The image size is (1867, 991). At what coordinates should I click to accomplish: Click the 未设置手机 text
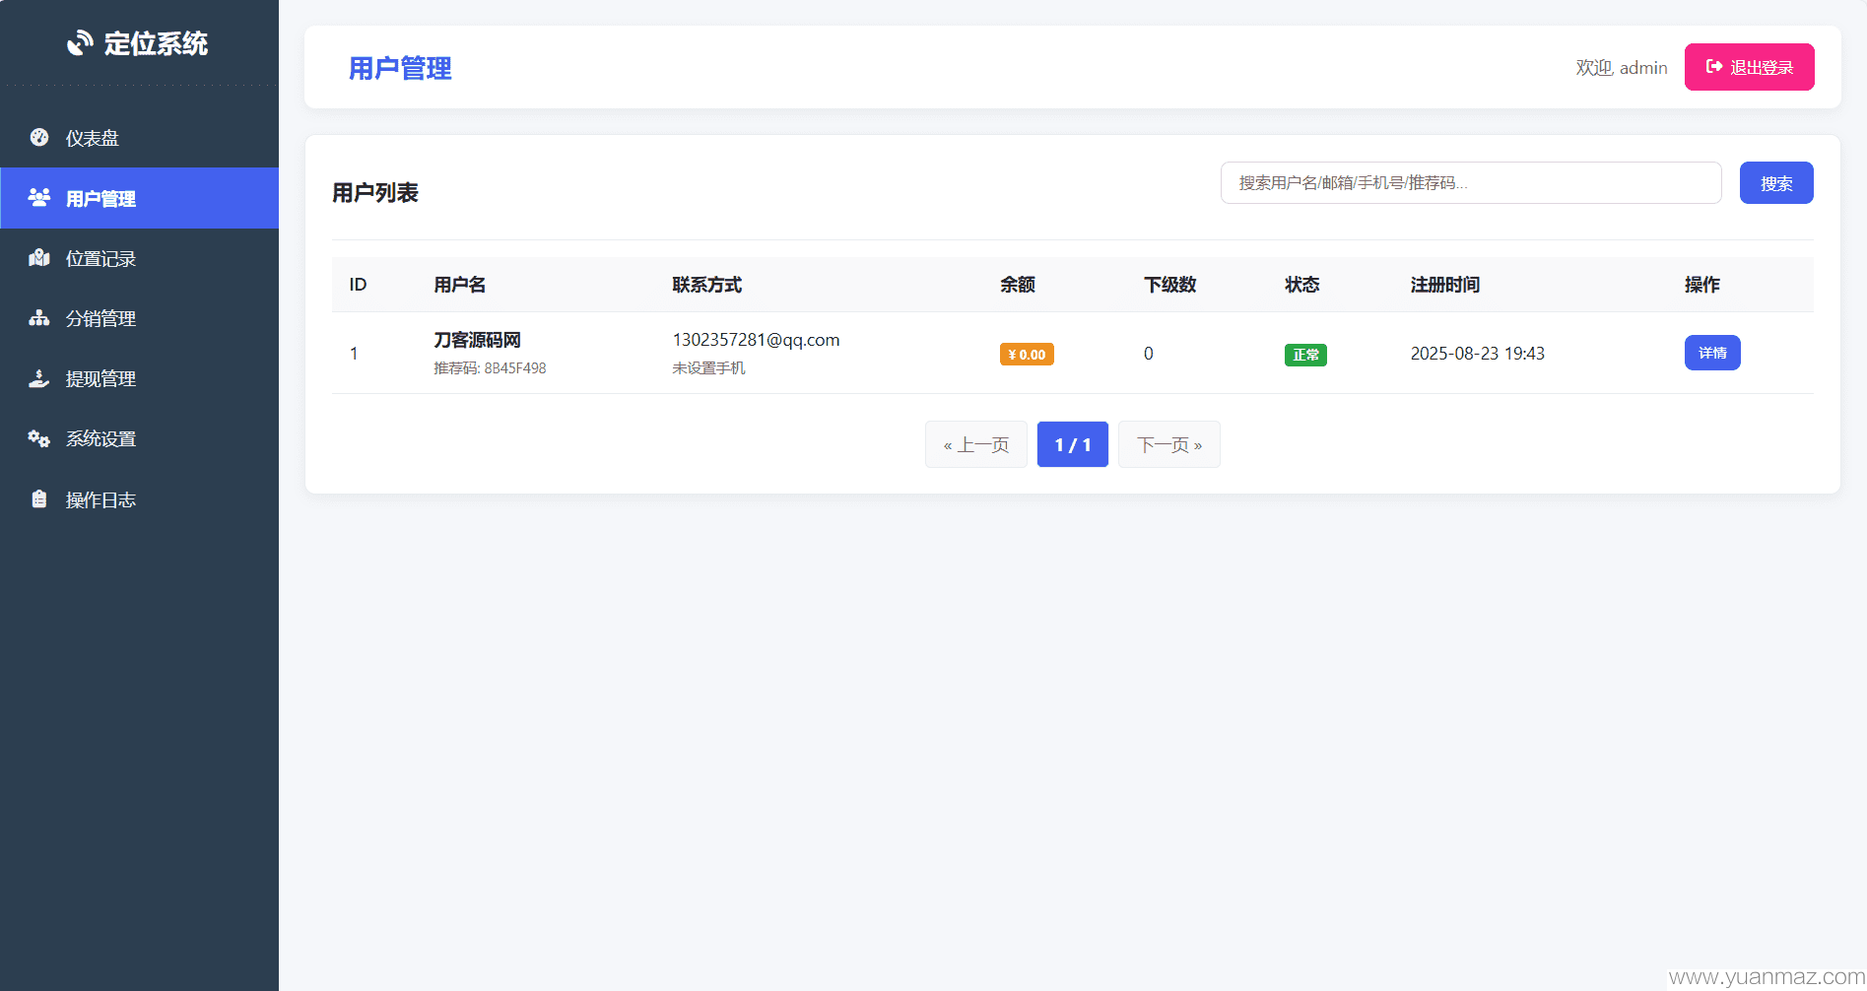pos(708,368)
